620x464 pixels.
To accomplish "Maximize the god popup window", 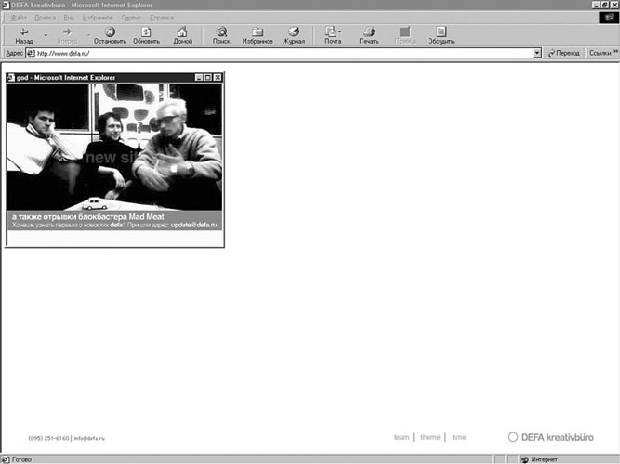I will (x=208, y=78).
